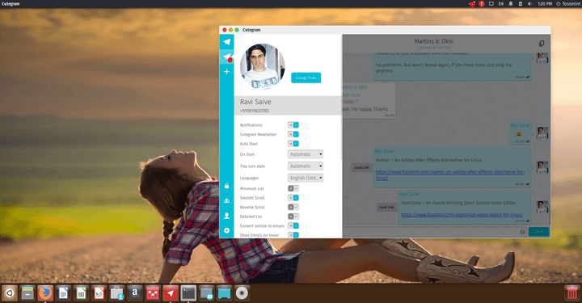Click the Martins Jr. Okoi chat title
This screenshot has height=303, width=582.
(x=433, y=41)
